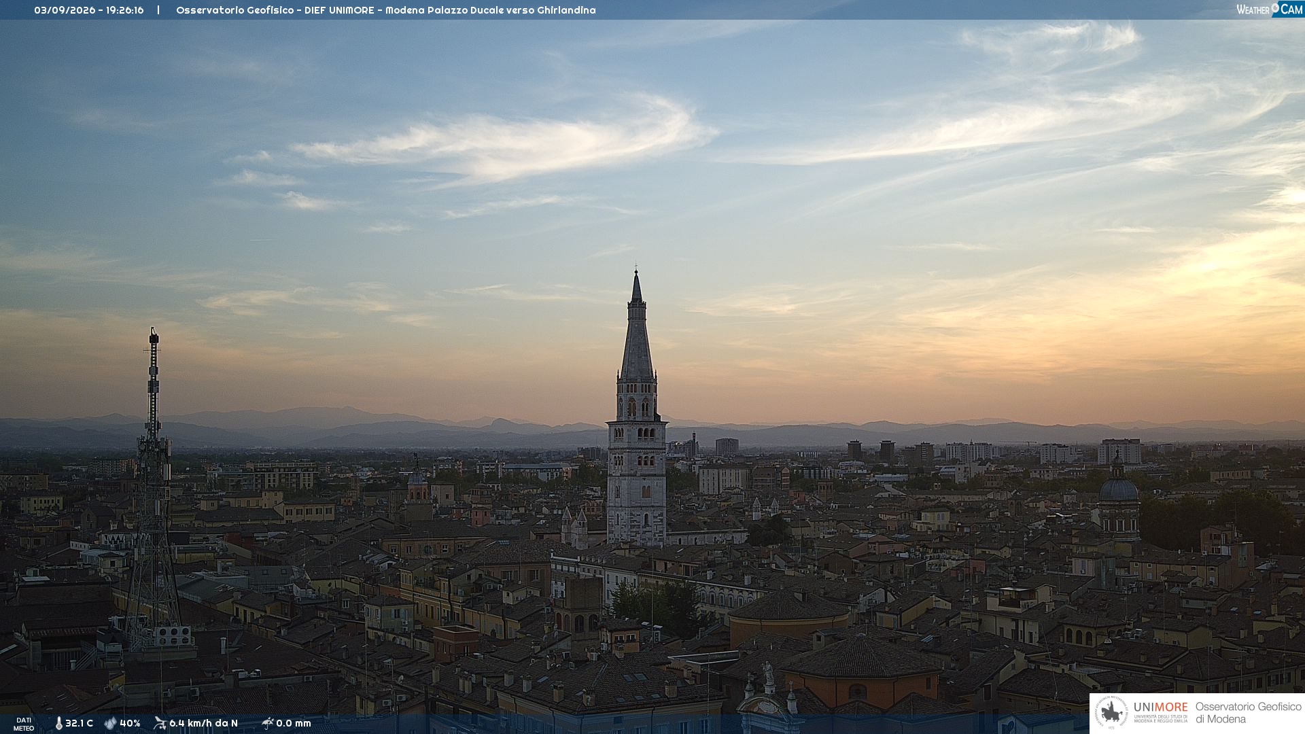
Task: Click the rain umbrella icon
Action: [x=268, y=723]
